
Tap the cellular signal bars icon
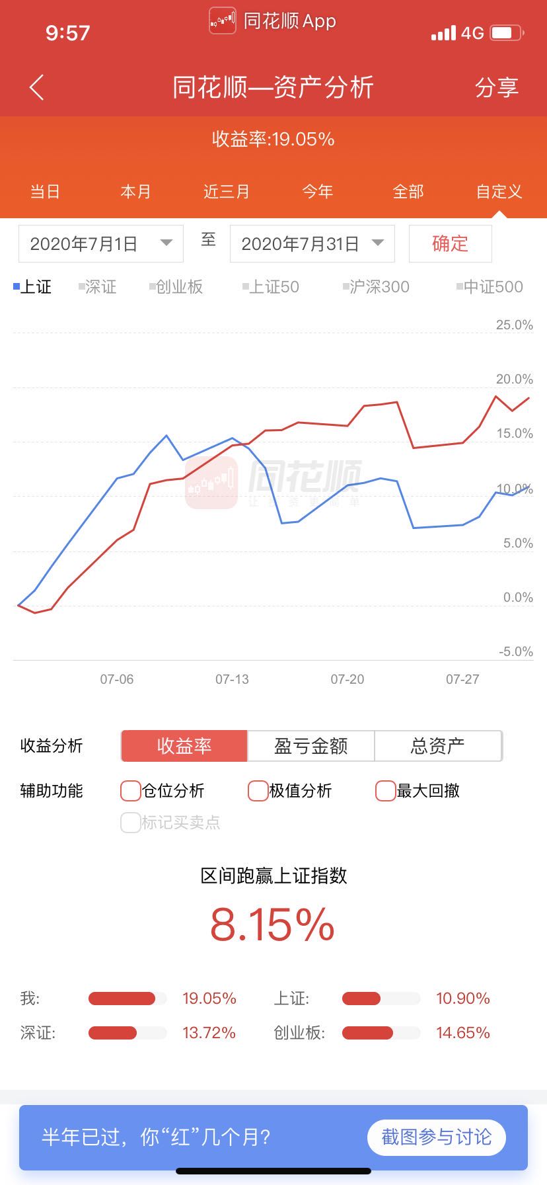coord(443,32)
